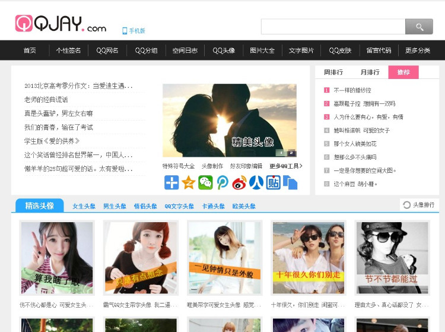The width and height of the screenshot is (445, 332).
Task: Open article 老师的经典谎话
Action: [46, 100]
